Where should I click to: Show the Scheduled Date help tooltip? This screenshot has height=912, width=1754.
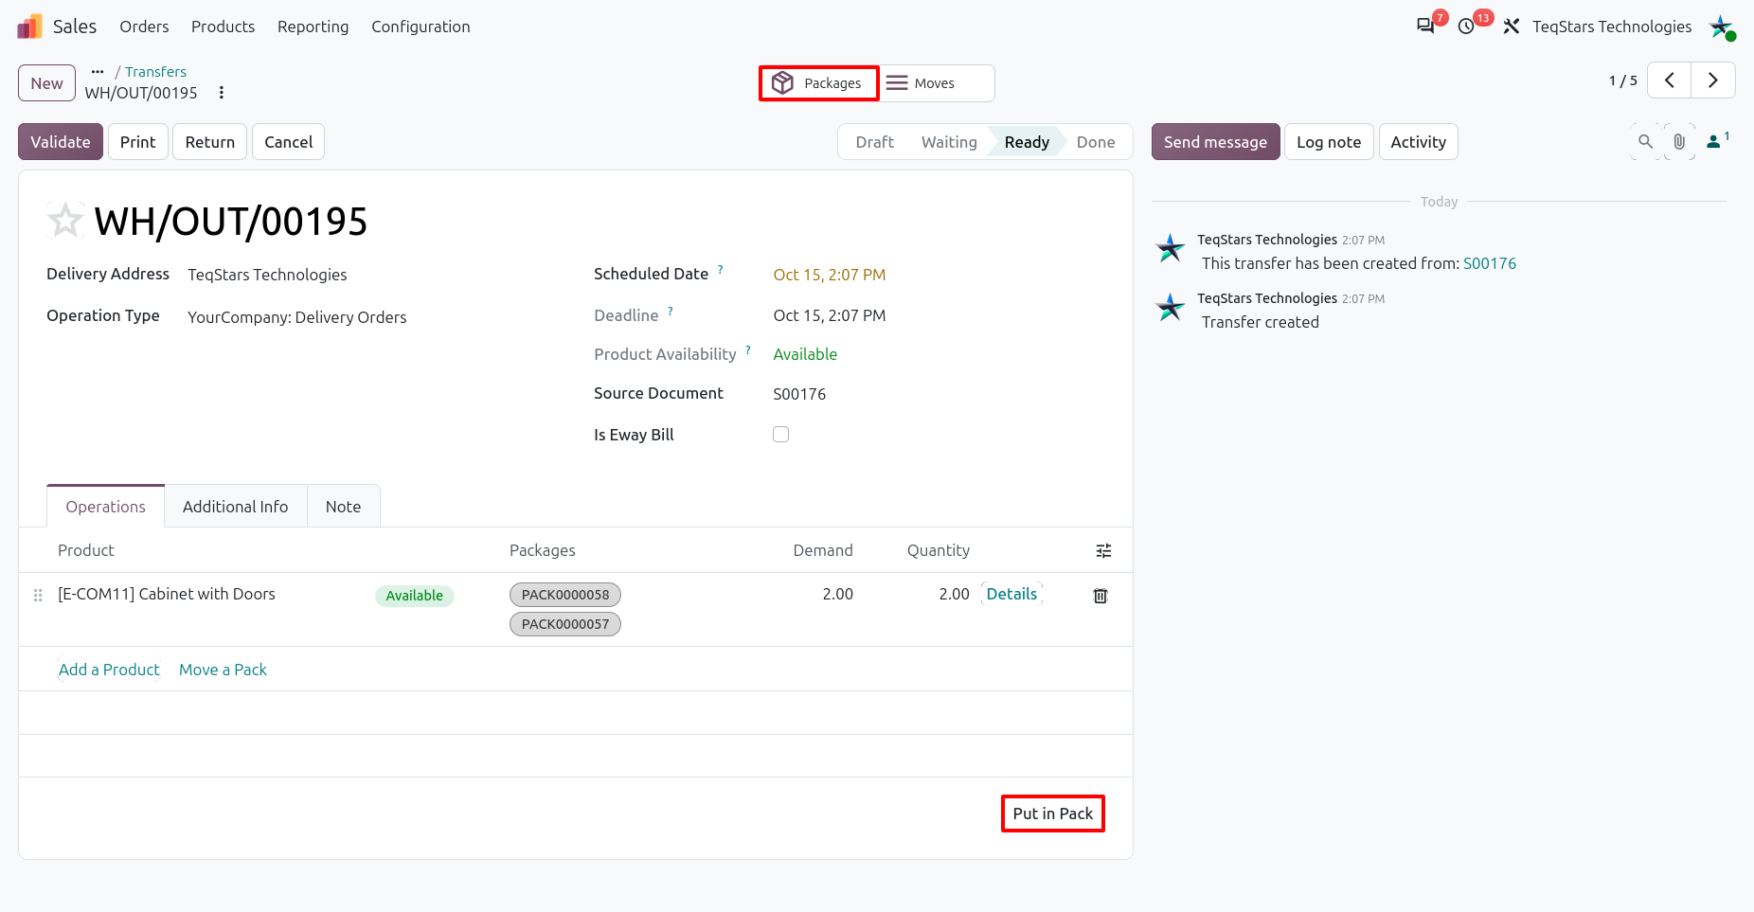[x=720, y=270]
